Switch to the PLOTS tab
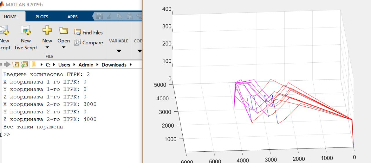Image resolution: width=371 pixels, height=163 pixels. pyautogui.click(x=42, y=17)
